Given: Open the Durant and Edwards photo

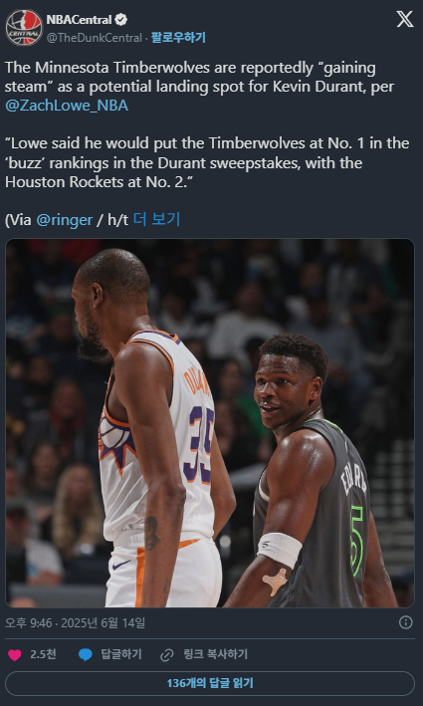Looking at the screenshot, I should (210, 423).
